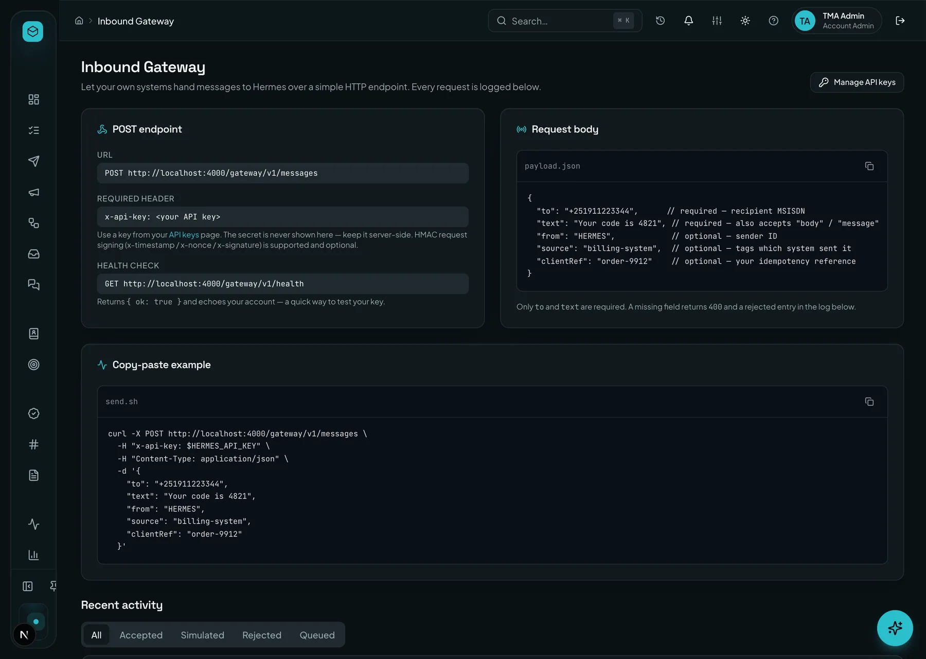Open the target icon in sidebar

33,365
